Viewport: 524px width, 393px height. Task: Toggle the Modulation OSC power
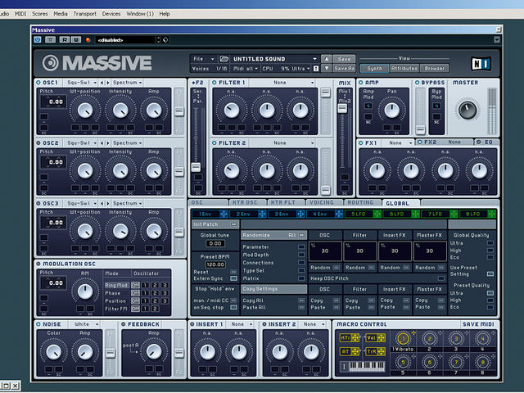(x=38, y=264)
